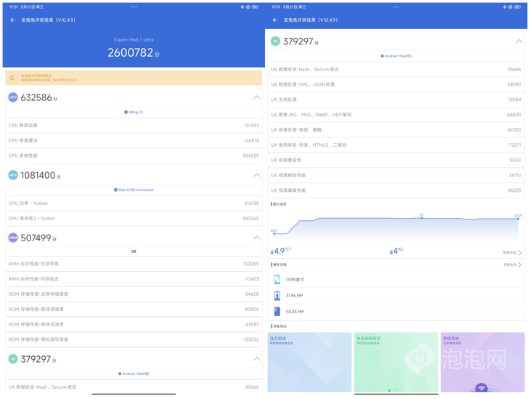530x399 pixels.
Task: Collapse the MEM 507499 score section
Action: [256, 238]
